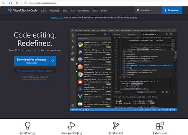The image size is (188, 135).
Task: Visit the FAQ nav link
Action: click(x=95, y=11)
